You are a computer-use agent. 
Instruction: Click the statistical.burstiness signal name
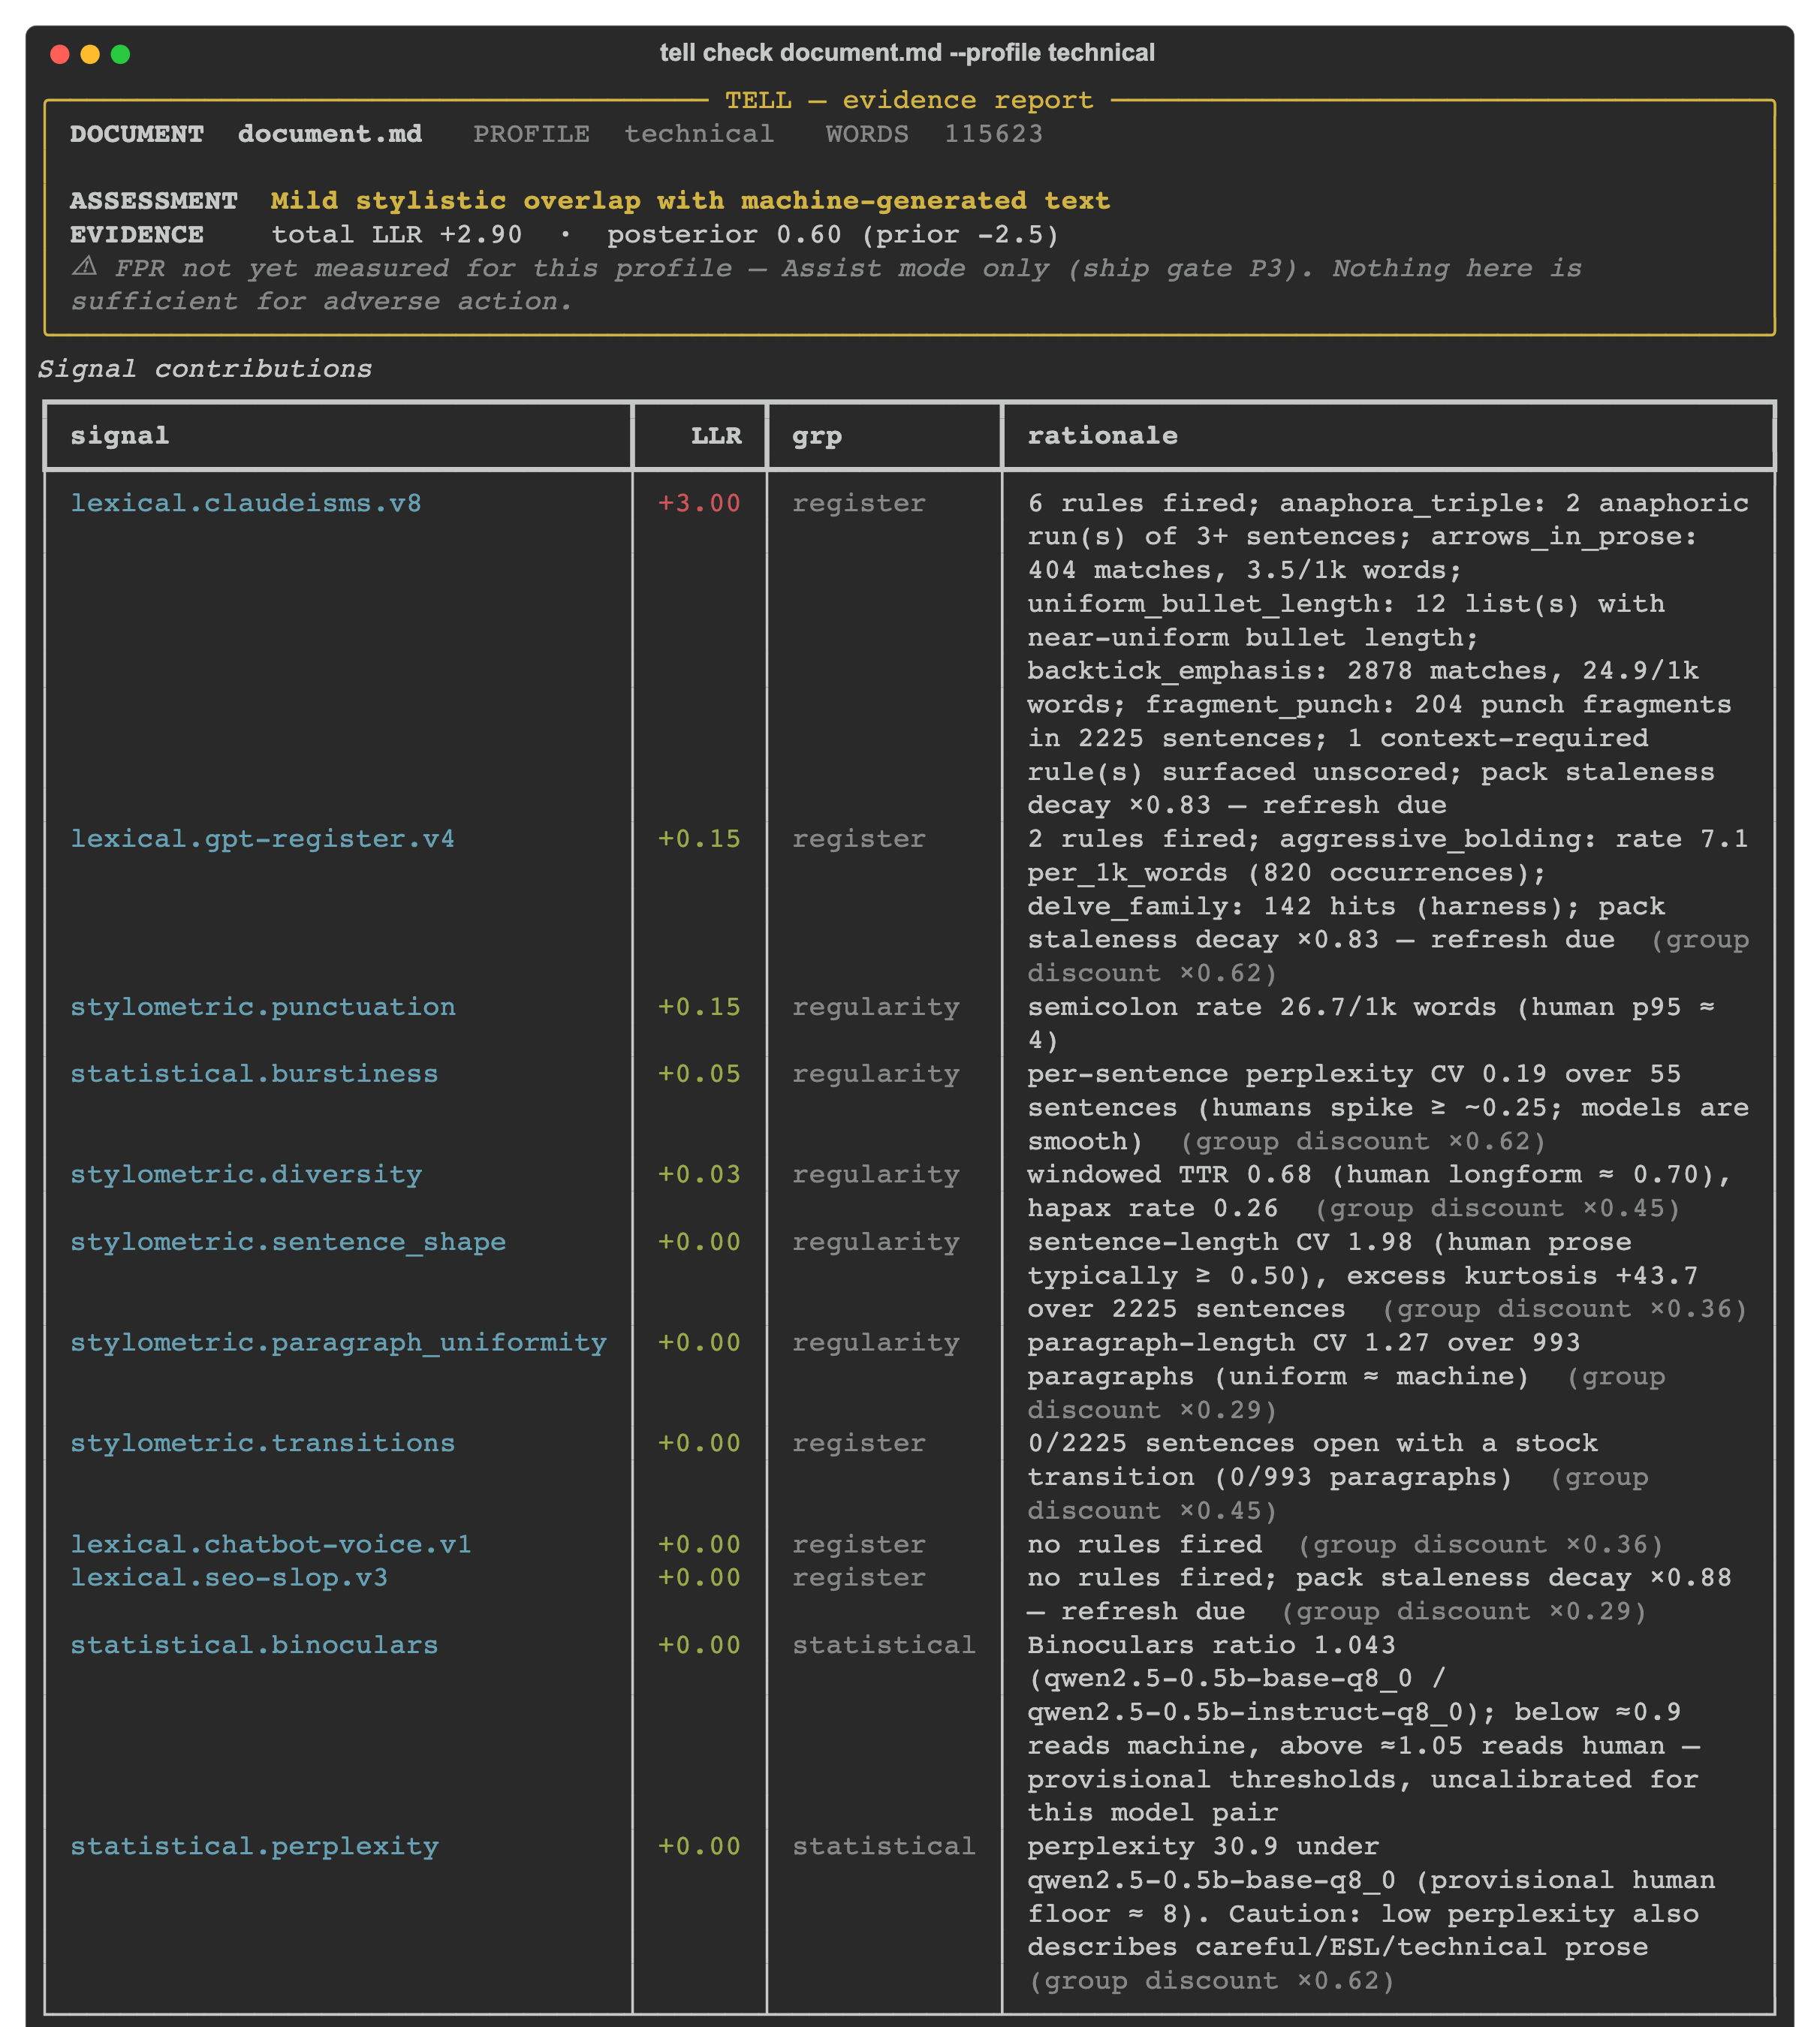[254, 1074]
